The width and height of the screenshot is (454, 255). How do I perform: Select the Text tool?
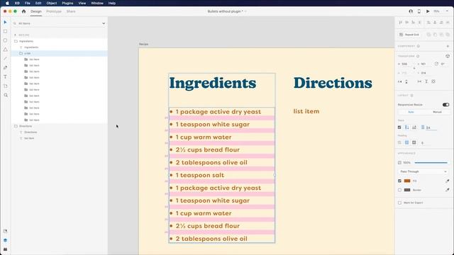pos(5,77)
